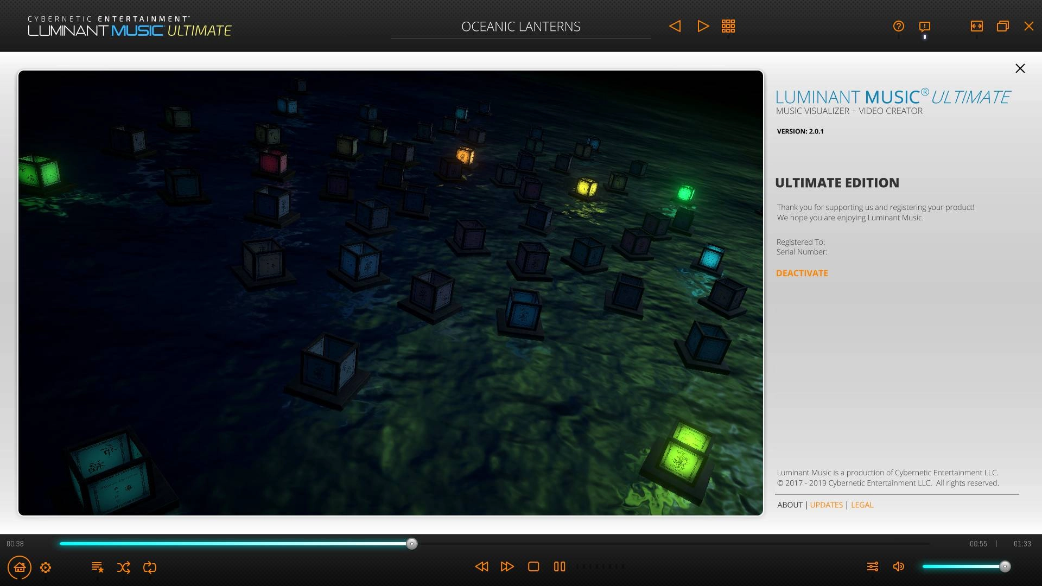
Task: Stop playback
Action: click(x=533, y=566)
